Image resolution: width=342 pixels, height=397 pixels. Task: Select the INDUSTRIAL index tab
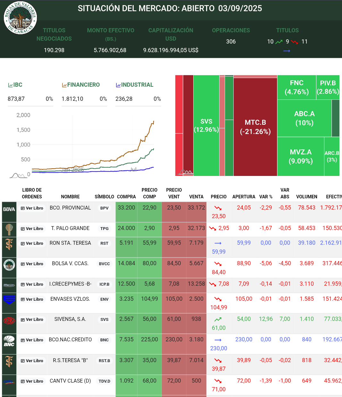point(135,85)
